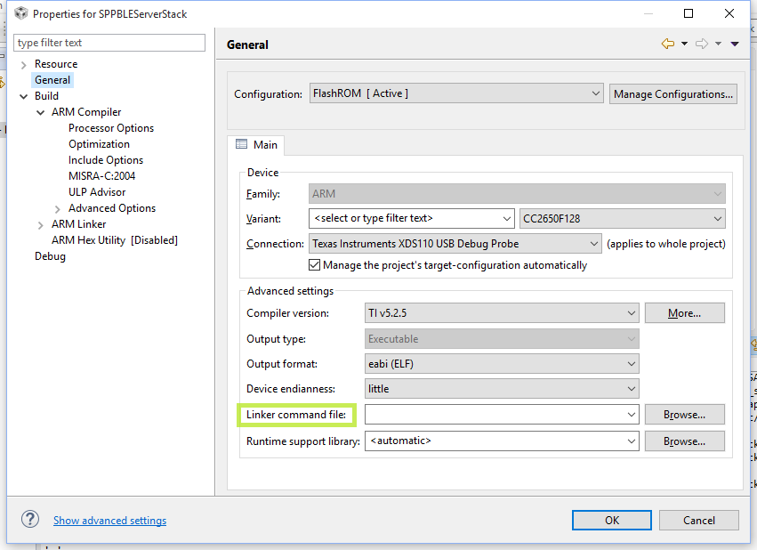Switch to the Main tab
The image size is (757, 550).
tap(256, 144)
